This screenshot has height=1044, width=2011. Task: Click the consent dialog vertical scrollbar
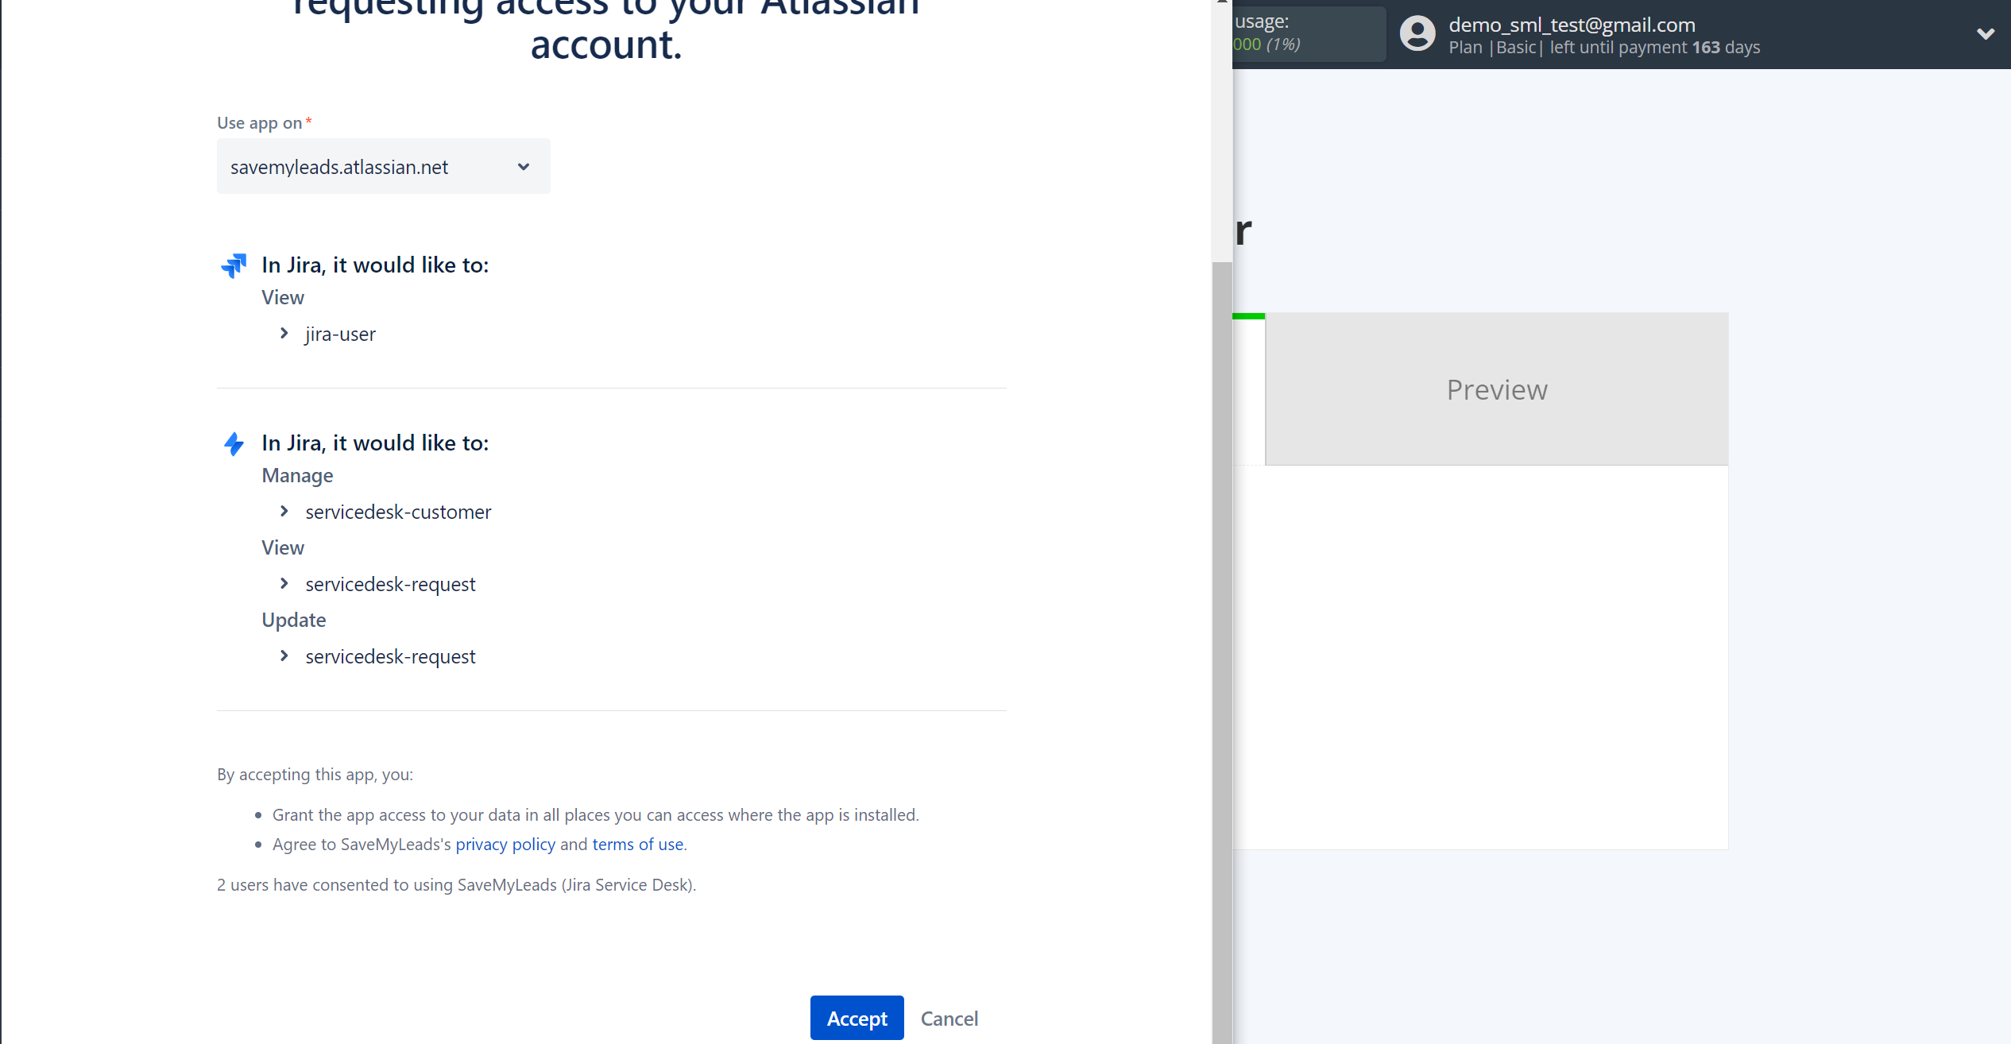tap(1222, 652)
